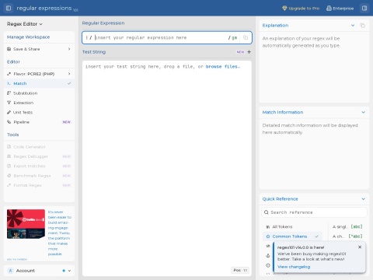Screen dimensions: 373x280
Task: Copy the Explanation content
Action: (362, 26)
